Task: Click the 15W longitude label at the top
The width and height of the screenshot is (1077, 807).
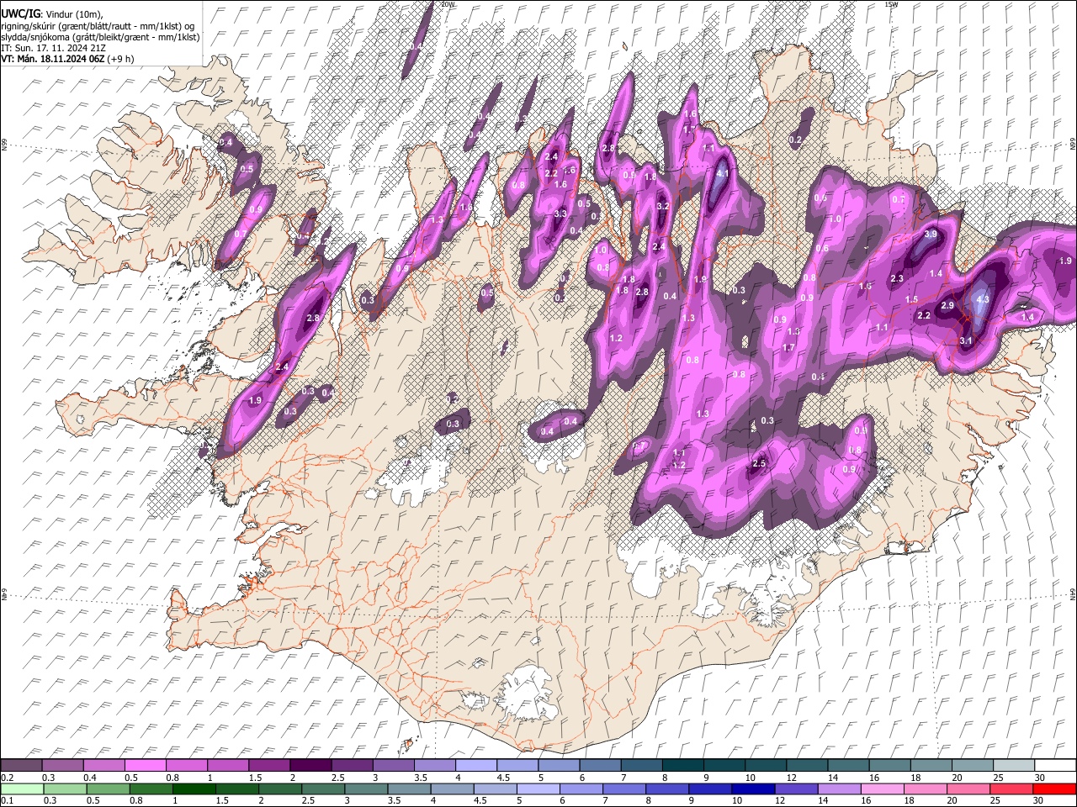Action: point(892,4)
